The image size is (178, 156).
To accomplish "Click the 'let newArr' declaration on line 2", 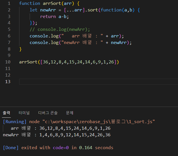I will [x=43, y=10].
